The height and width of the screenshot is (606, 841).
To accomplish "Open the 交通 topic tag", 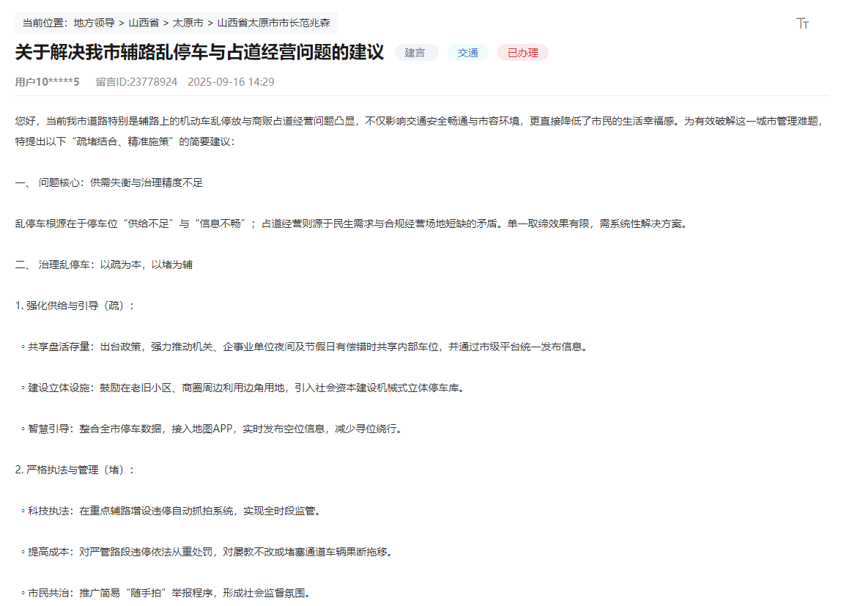I will pos(467,53).
